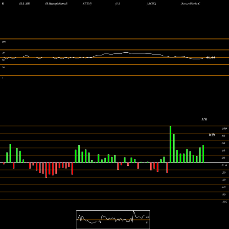Click the current RSI value 46.44
This screenshot has height=229, width=229.
point(211,58)
